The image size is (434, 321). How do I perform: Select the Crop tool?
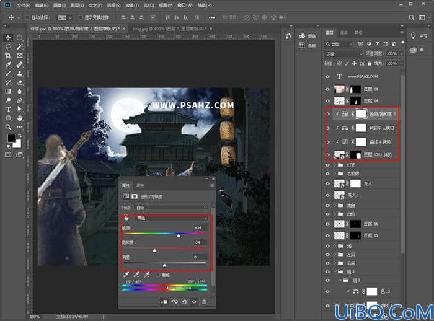[x=8, y=56]
